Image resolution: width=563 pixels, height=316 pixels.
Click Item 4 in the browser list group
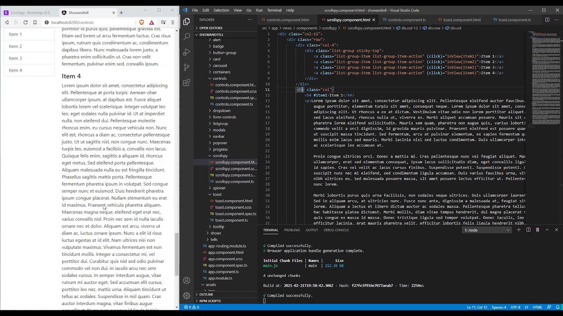(29, 70)
